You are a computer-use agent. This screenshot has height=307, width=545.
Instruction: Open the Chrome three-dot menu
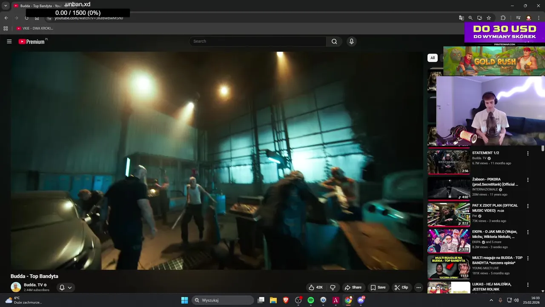(x=539, y=18)
